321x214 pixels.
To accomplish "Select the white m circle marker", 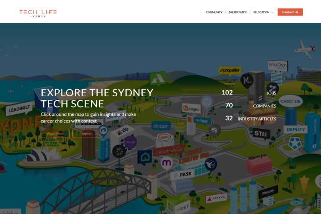I will (166, 163).
